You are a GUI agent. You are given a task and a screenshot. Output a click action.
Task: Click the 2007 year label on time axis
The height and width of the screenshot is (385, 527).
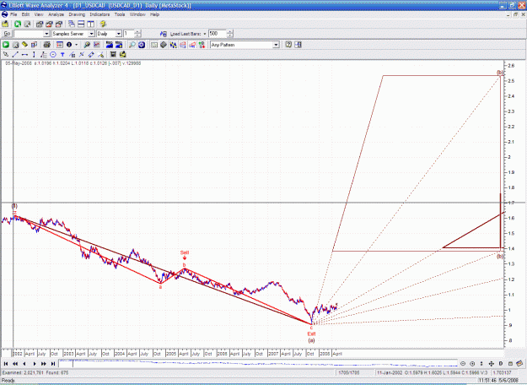pos(273,354)
